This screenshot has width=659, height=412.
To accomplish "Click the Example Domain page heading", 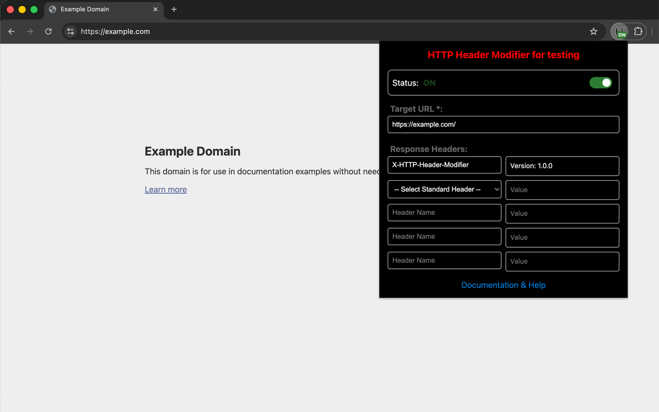I will tap(193, 151).
